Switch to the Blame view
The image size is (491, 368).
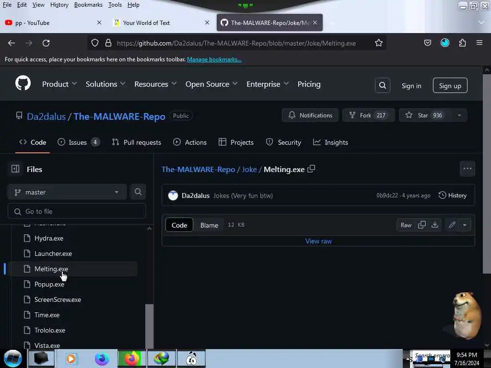(x=209, y=225)
